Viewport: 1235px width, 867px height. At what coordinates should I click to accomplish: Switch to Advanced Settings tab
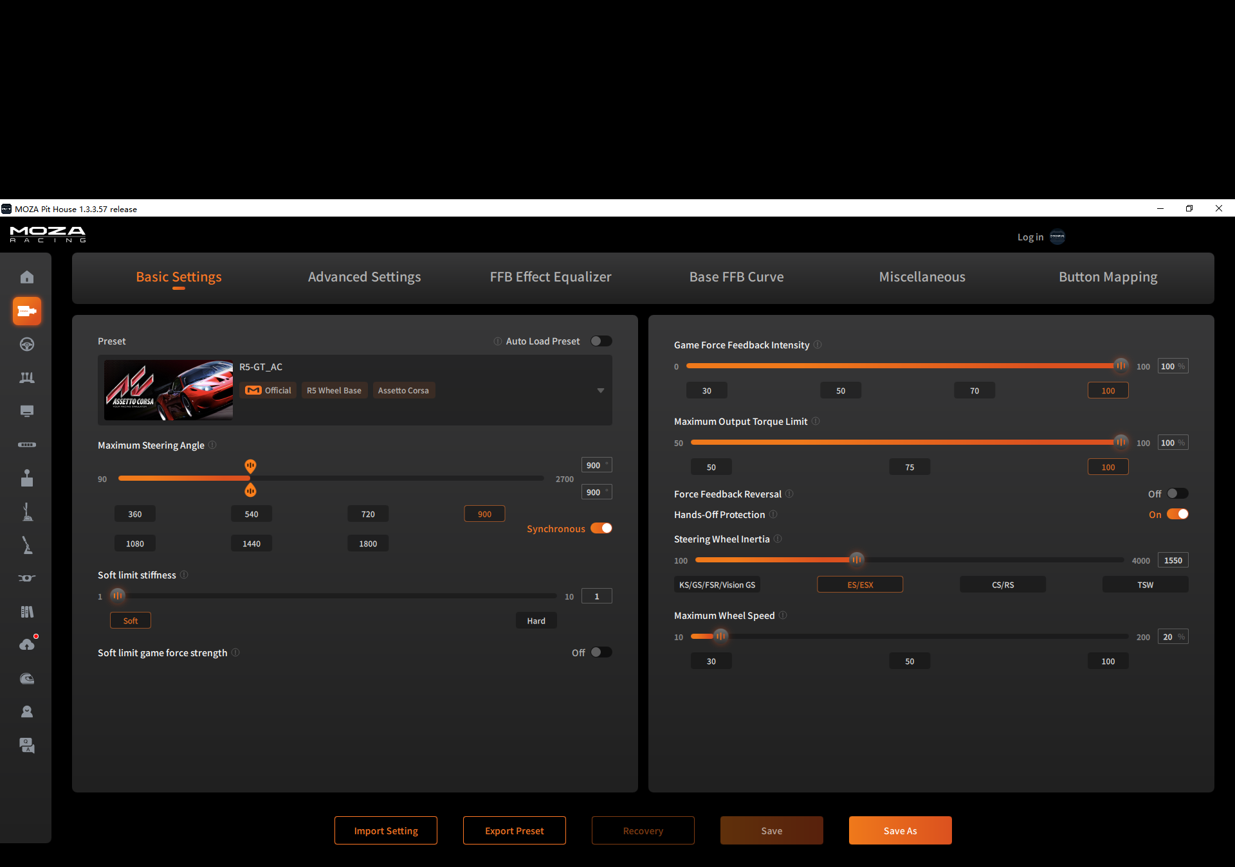(x=364, y=277)
